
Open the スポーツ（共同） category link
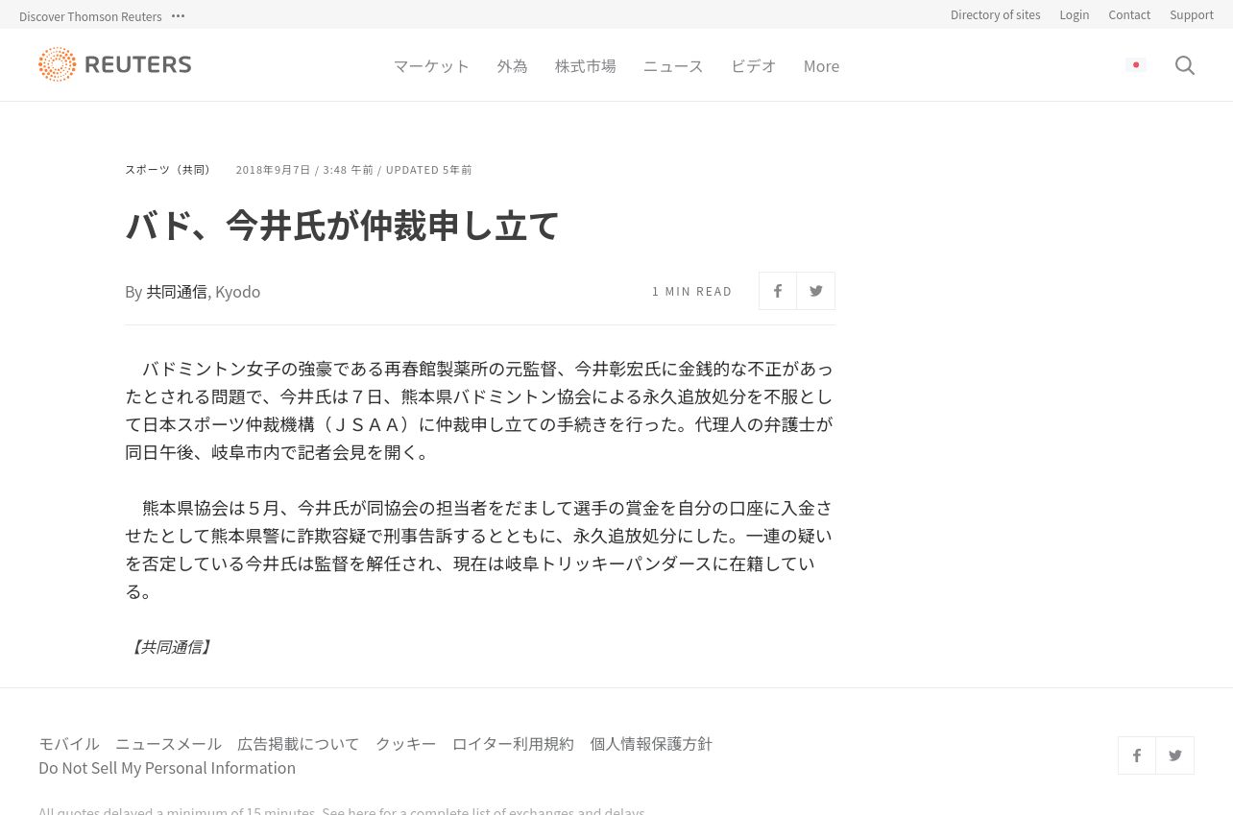coord(170,169)
